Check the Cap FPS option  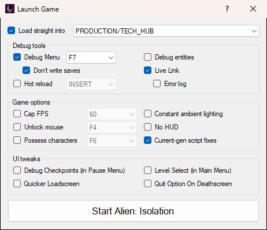click(17, 114)
